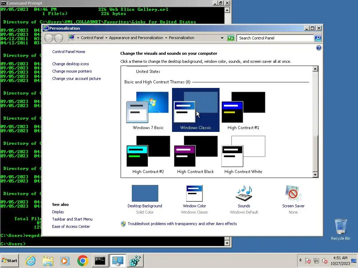
Task: Open the Screen Saver settings icon
Action: click(293, 193)
